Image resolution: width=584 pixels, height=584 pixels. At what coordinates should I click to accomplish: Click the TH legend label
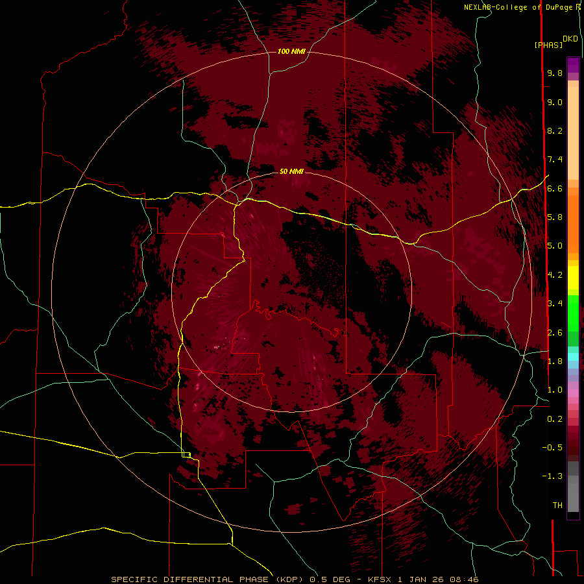pyautogui.click(x=557, y=505)
